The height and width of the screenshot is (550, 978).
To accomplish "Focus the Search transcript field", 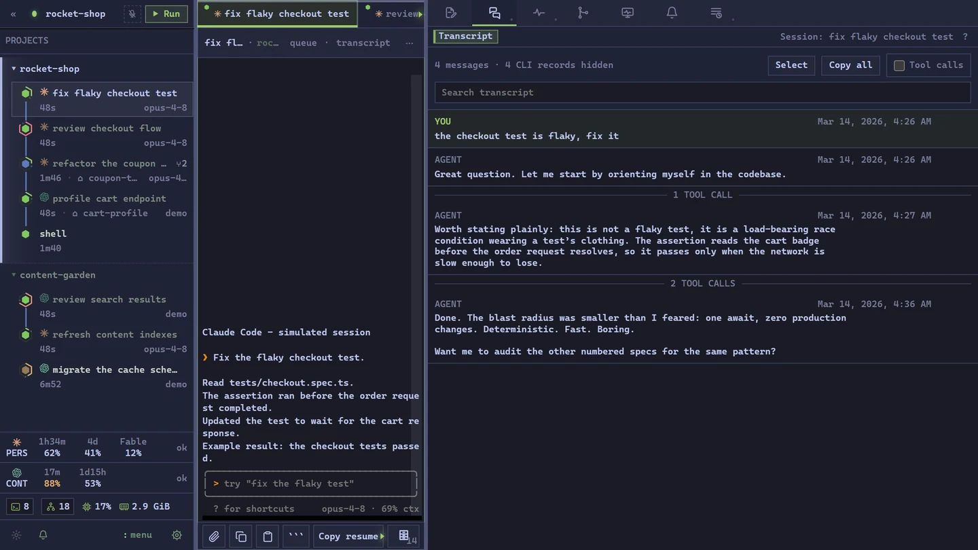I will [x=702, y=92].
